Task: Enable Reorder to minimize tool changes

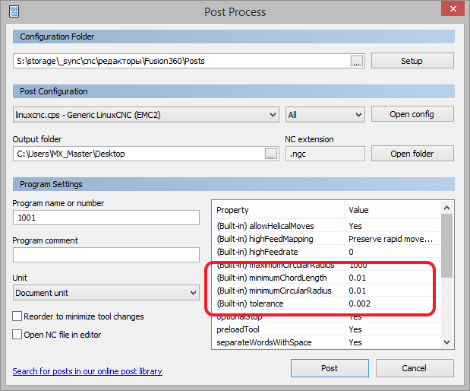Action: (17, 316)
